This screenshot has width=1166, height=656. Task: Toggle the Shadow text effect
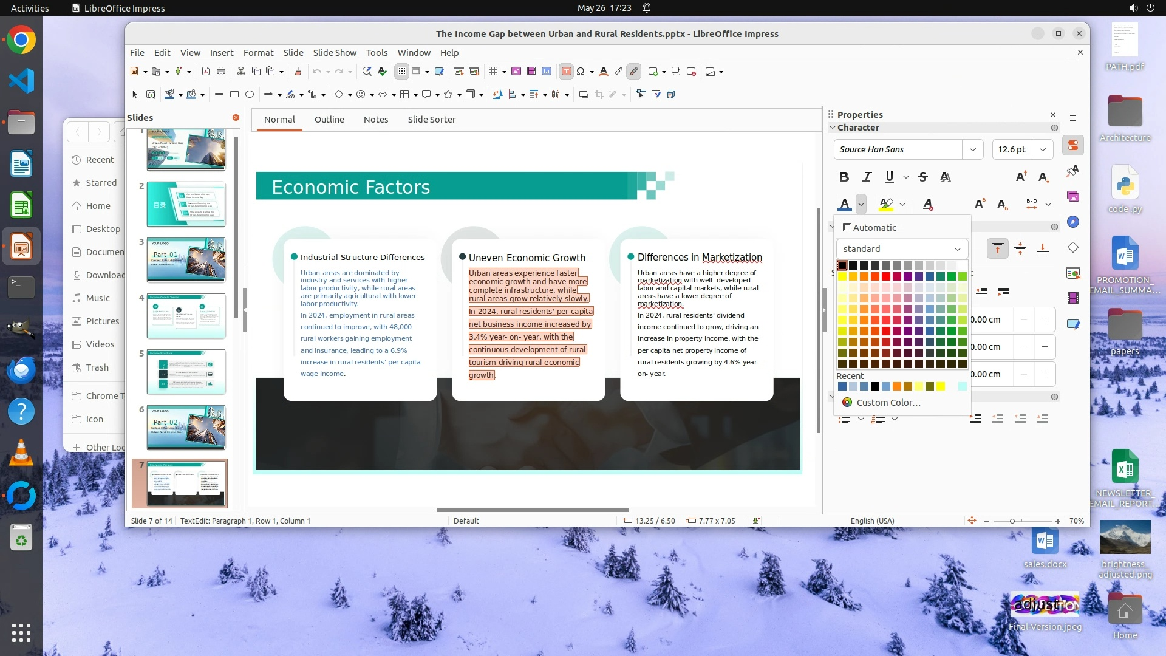point(945,177)
